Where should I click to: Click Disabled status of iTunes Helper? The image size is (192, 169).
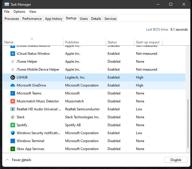tap(114, 62)
